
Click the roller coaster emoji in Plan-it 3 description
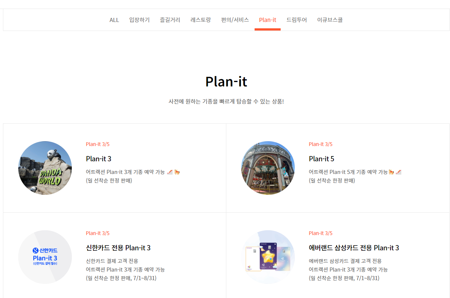click(x=170, y=172)
